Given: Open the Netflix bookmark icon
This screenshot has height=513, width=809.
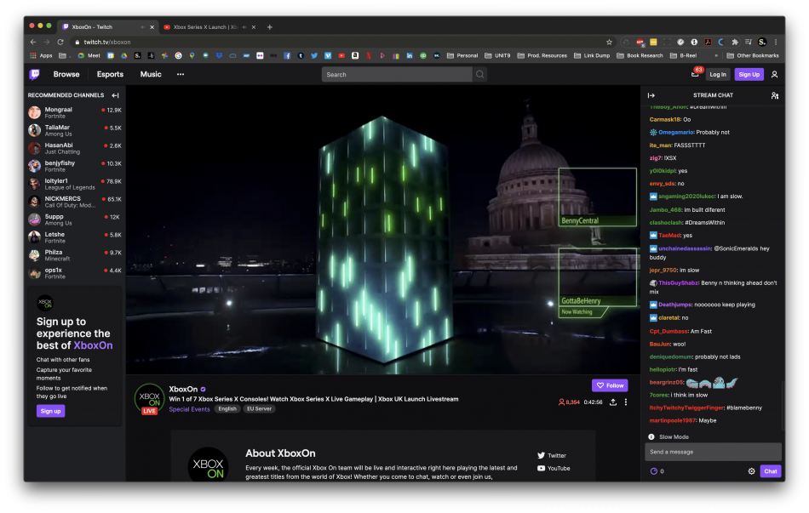Looking at the screenshot, I should tap(369, 55).
